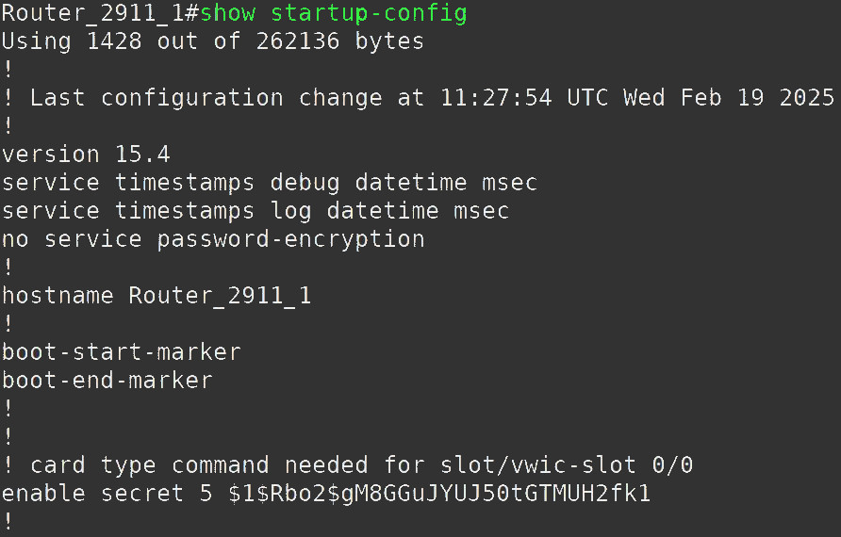
Task: Click the 'service timestamps debug datetime msec' line
Action: point(270,183)
